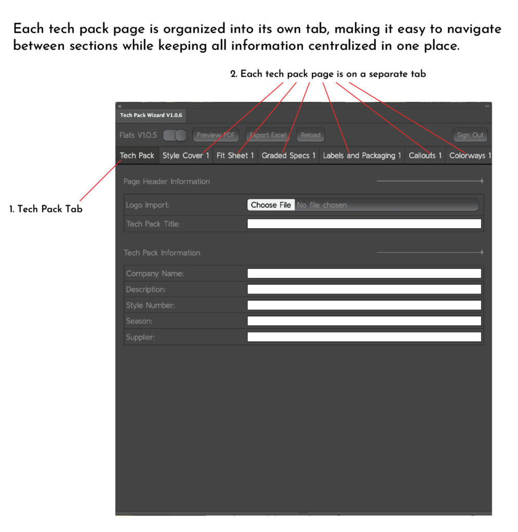Click the Preview PDF button
518x532 pixels.
[215, 135]
